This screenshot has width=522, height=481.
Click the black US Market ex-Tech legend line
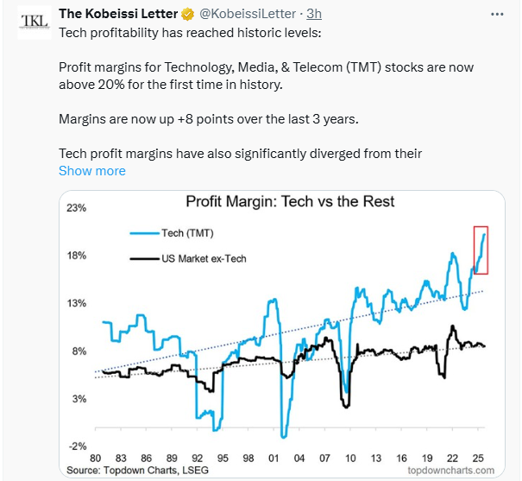tap(143, 258)
